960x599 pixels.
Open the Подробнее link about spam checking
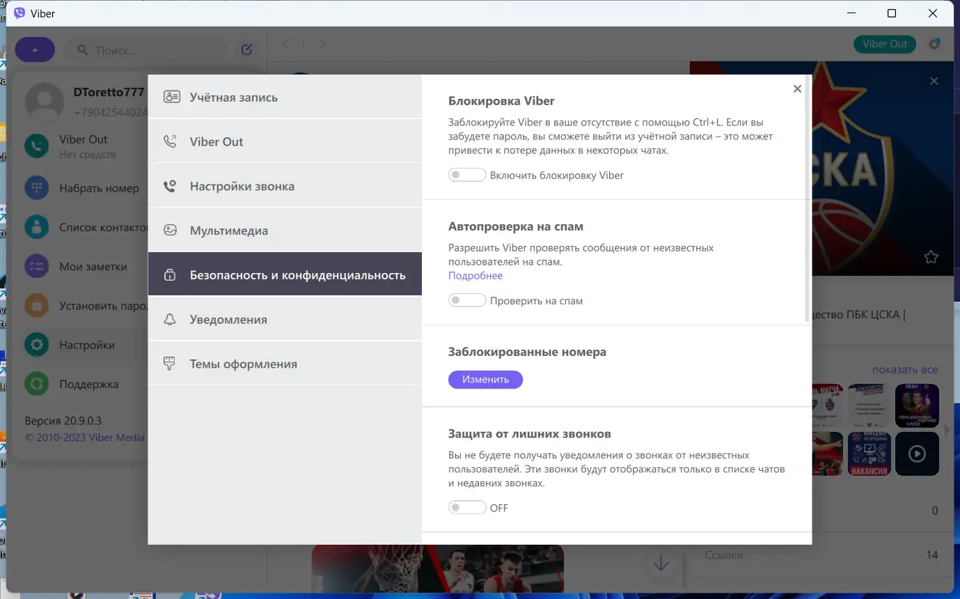(475, 275)
